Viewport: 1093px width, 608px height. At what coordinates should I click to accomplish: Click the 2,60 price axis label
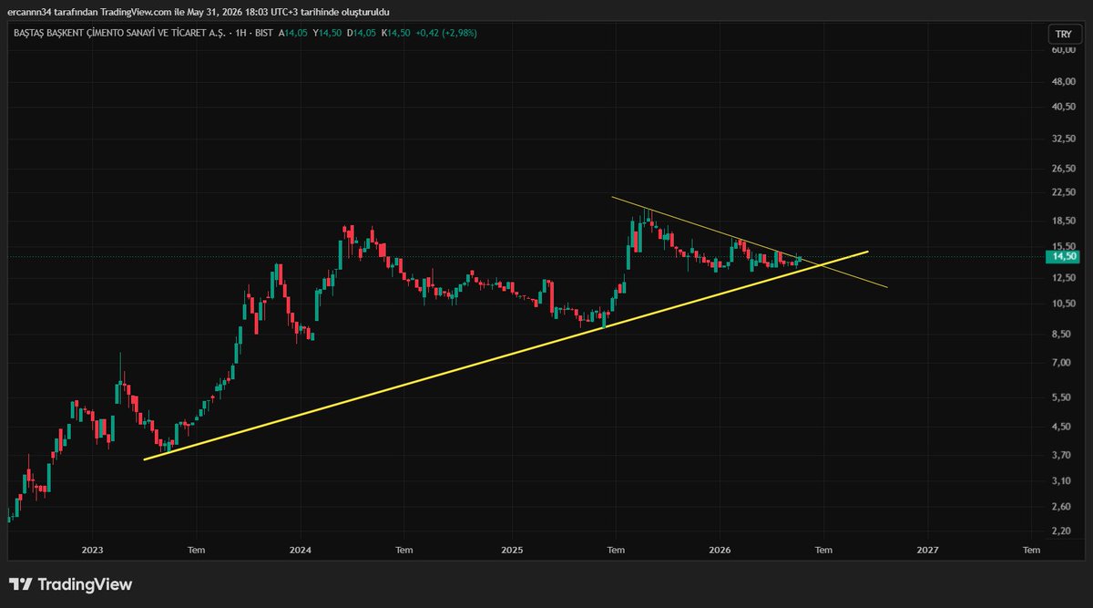point(1063,507)
